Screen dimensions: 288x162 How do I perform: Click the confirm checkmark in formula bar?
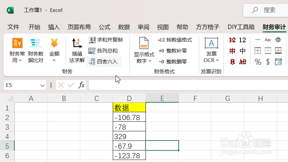[71, 85]
